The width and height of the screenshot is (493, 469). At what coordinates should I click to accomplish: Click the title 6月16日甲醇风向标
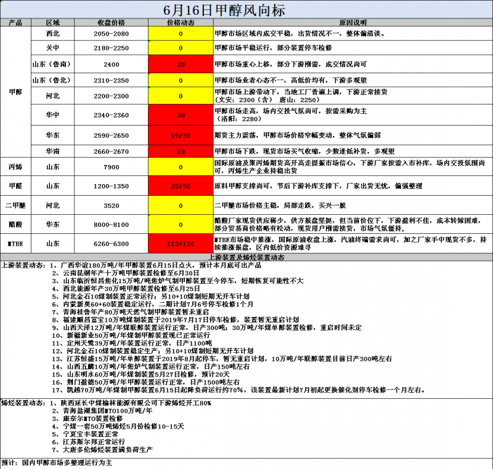click(x=224, y=10)
